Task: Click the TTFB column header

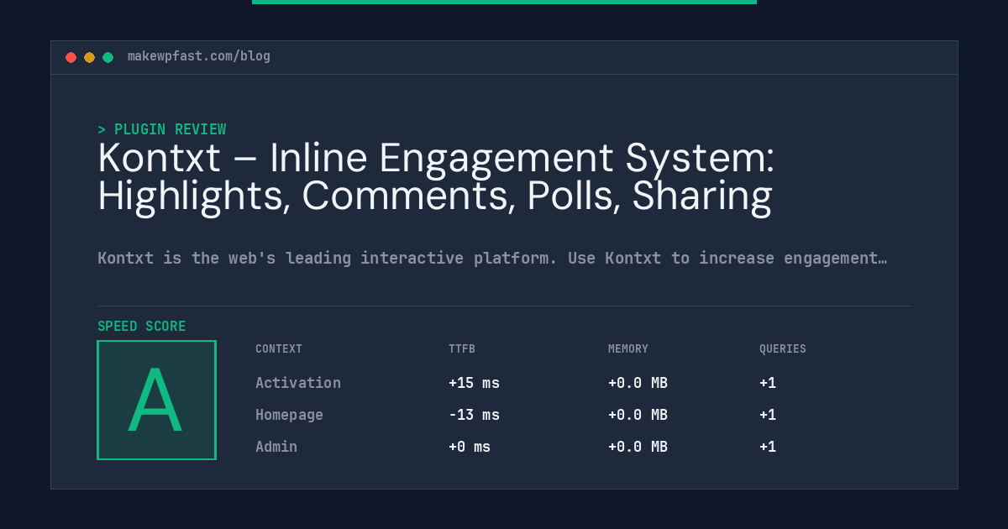Action: [462, 348]
